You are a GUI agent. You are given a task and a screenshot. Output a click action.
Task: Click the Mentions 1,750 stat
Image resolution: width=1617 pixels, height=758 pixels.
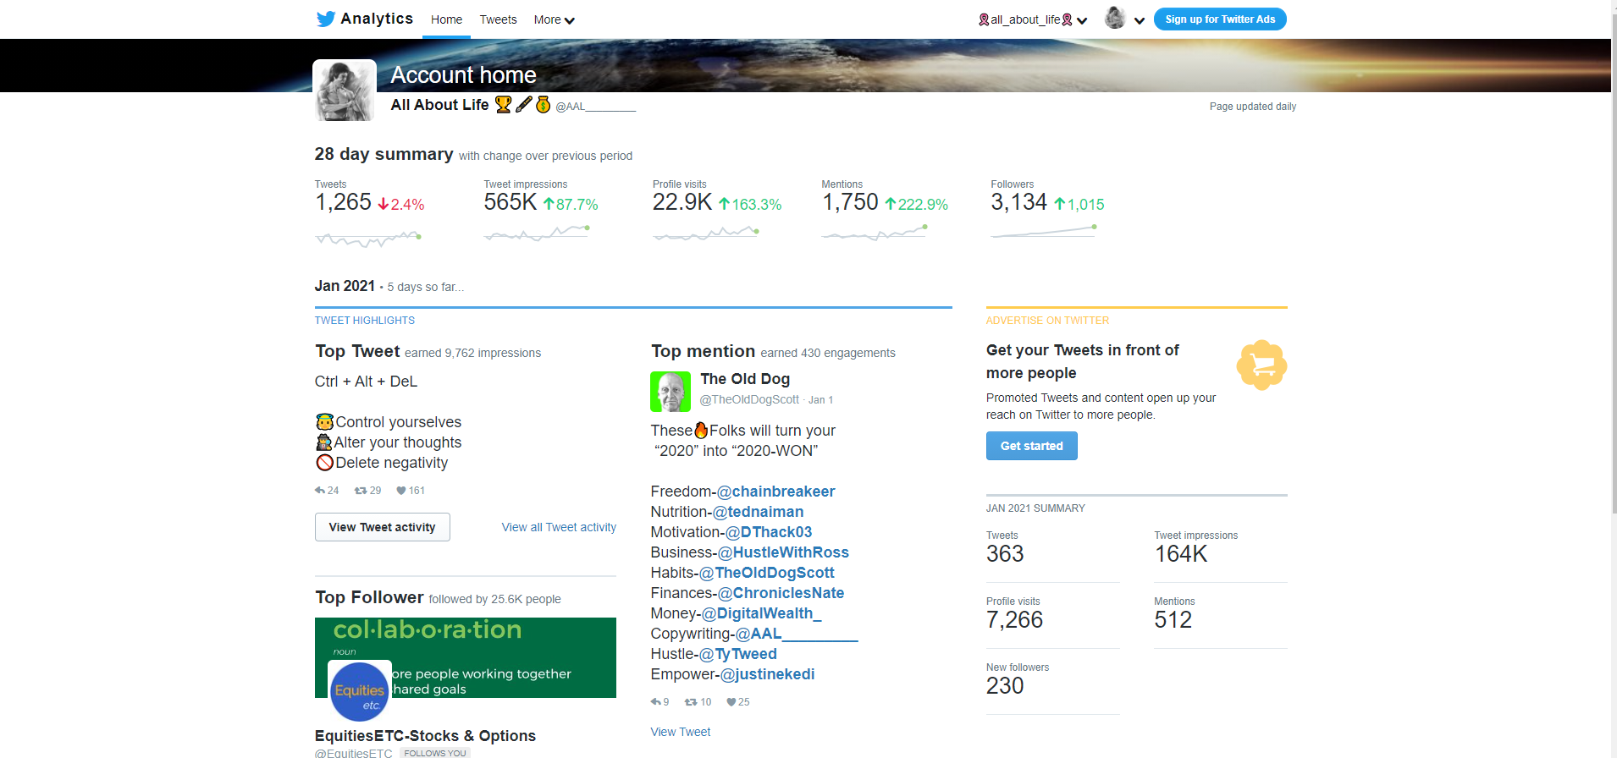pyautogui.click(x=850, y=202)
